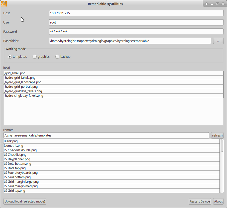Select LS Grid bottom.png remote file

(111, 177)
